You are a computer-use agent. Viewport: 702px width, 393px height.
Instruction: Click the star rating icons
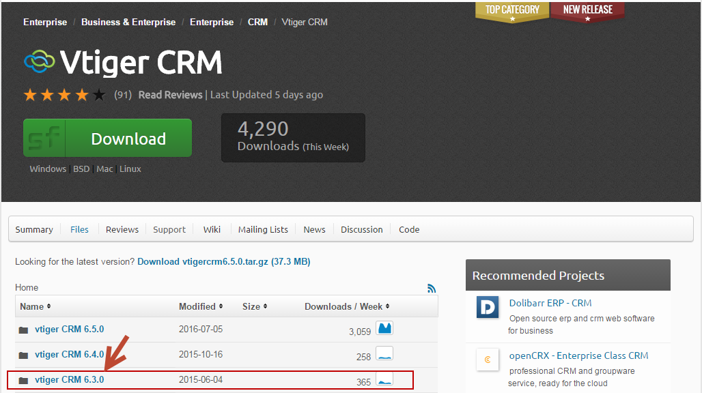click(x=64, y=95)
